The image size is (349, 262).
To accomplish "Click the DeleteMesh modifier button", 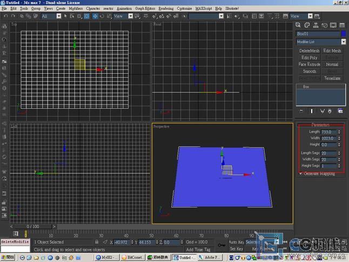I will point(309,51).
